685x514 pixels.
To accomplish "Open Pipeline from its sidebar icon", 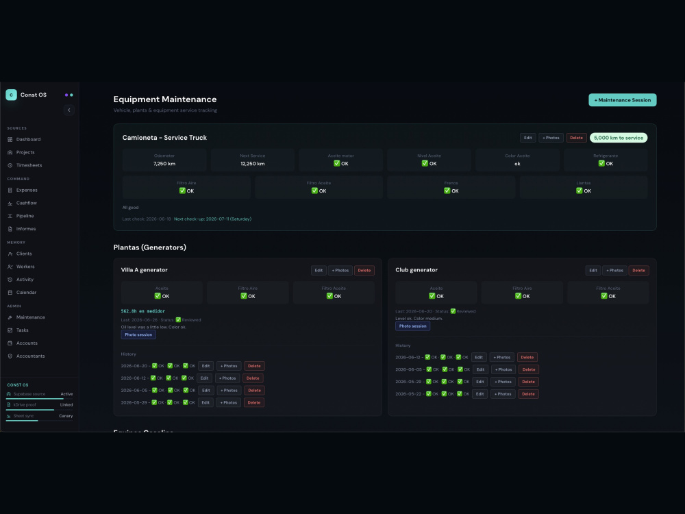I will (10, 216).
